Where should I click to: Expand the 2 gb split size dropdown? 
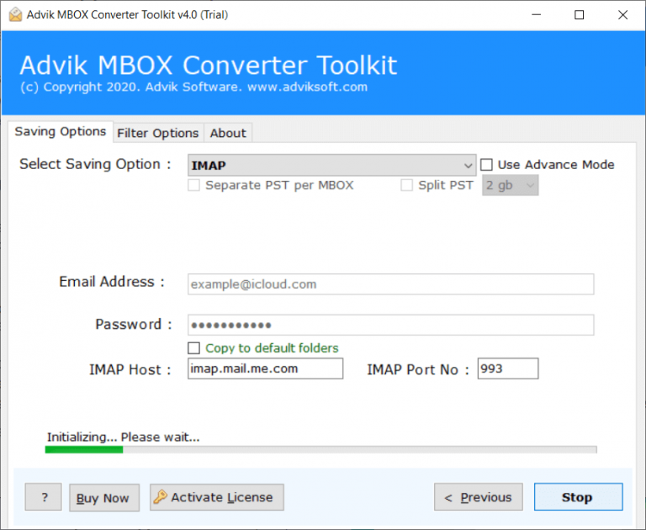pos(510,185)
